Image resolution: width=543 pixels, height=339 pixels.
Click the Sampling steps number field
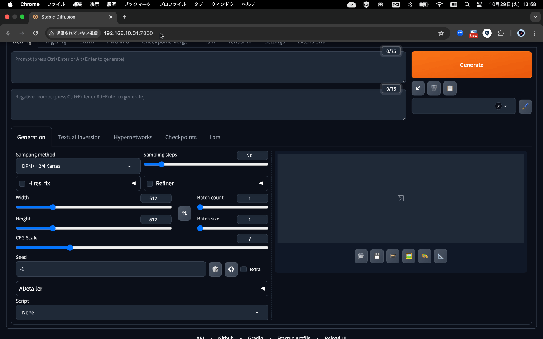(x=252, y=155)
